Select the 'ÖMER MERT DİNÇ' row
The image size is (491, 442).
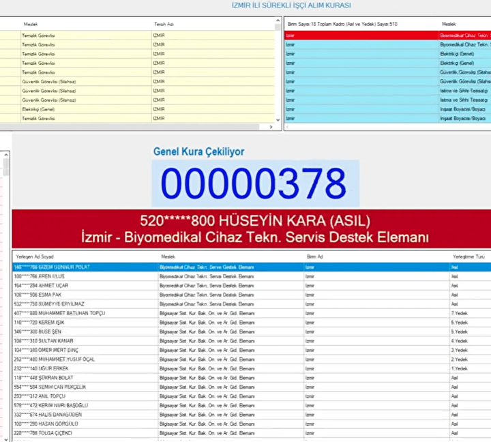(252, 350)
